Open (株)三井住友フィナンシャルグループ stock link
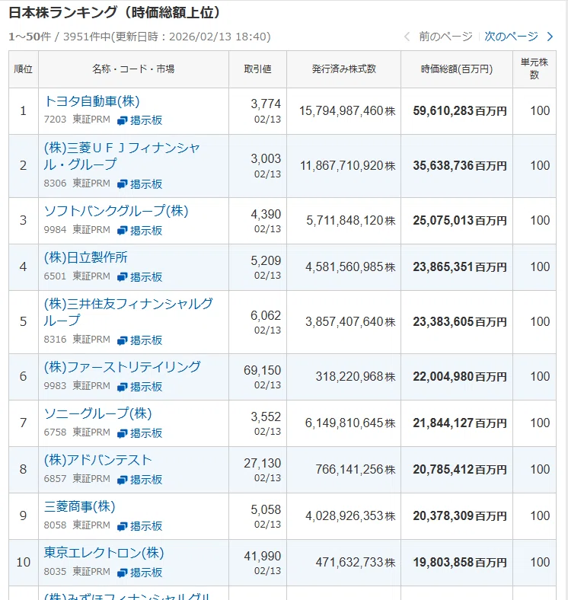This screenshot has width=568, height=600. 128,312
